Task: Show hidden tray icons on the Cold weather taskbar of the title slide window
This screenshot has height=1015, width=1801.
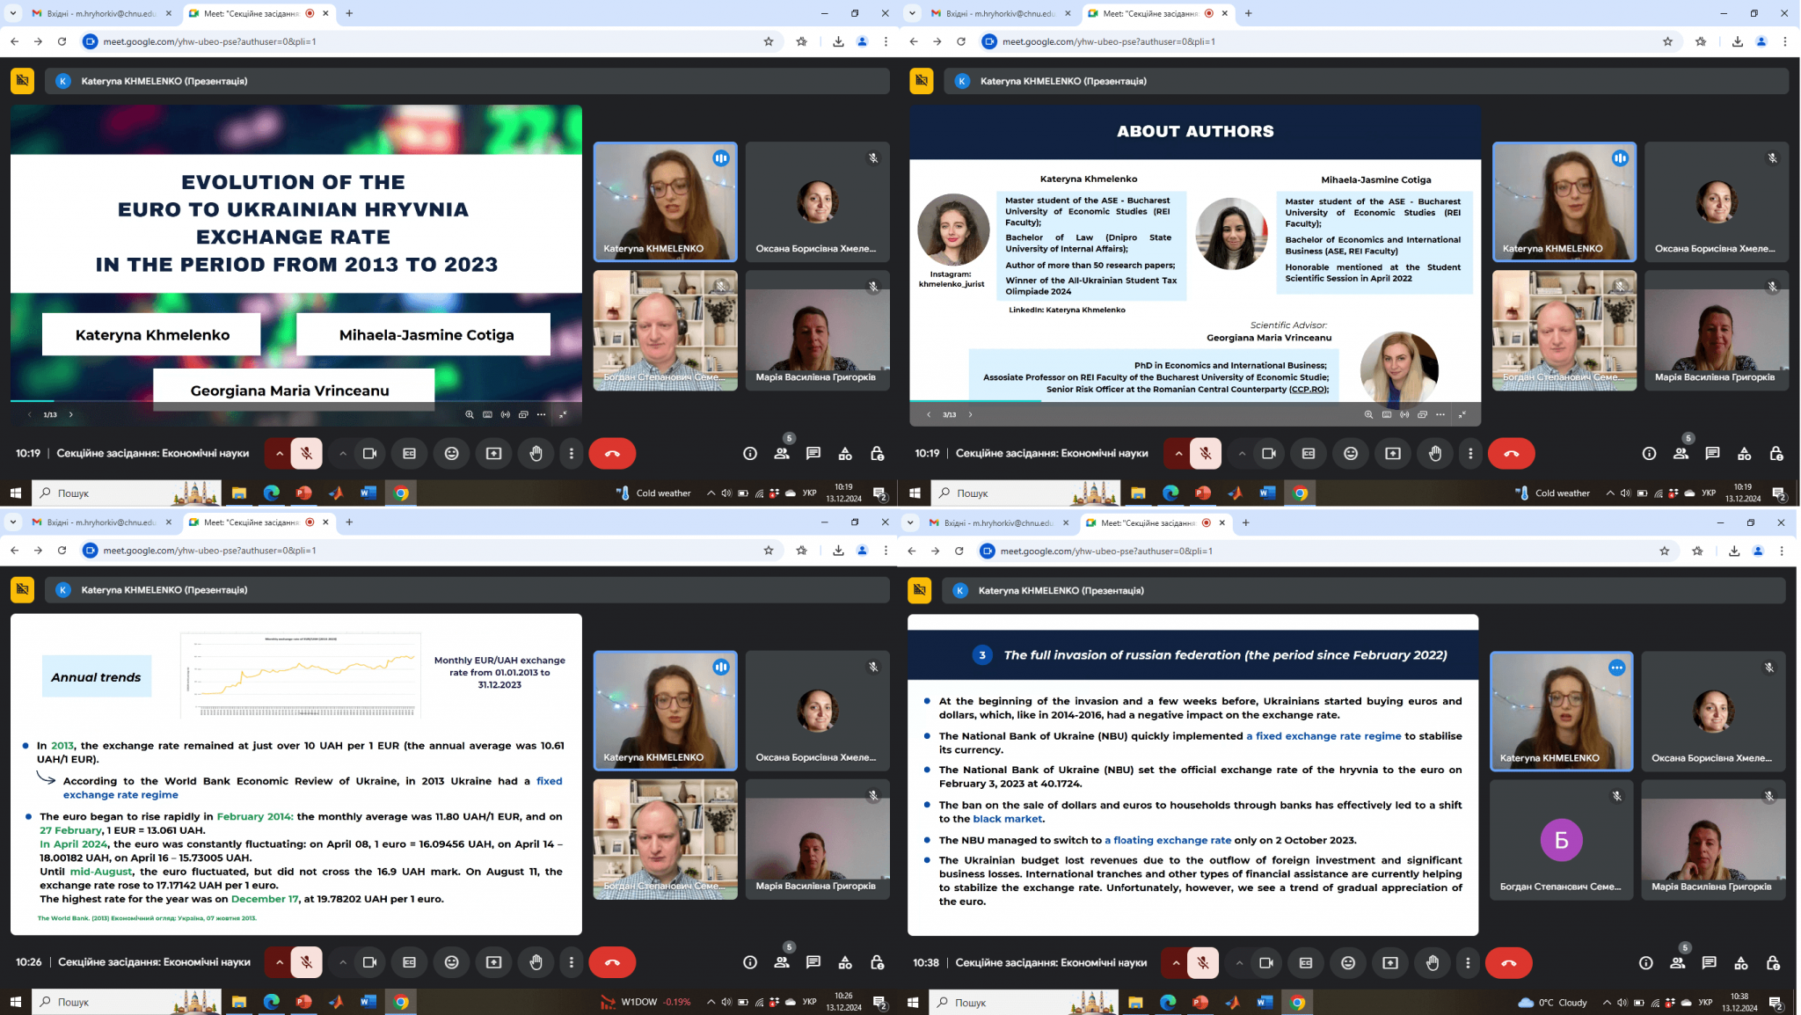Action: coord(711,493)
